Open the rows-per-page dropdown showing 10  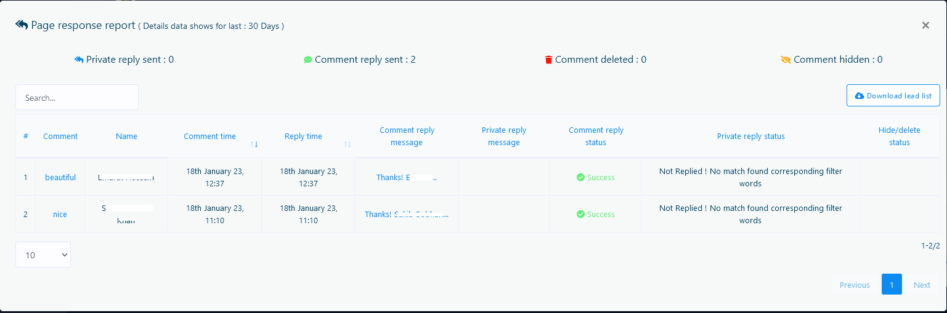tap(43, 255)
